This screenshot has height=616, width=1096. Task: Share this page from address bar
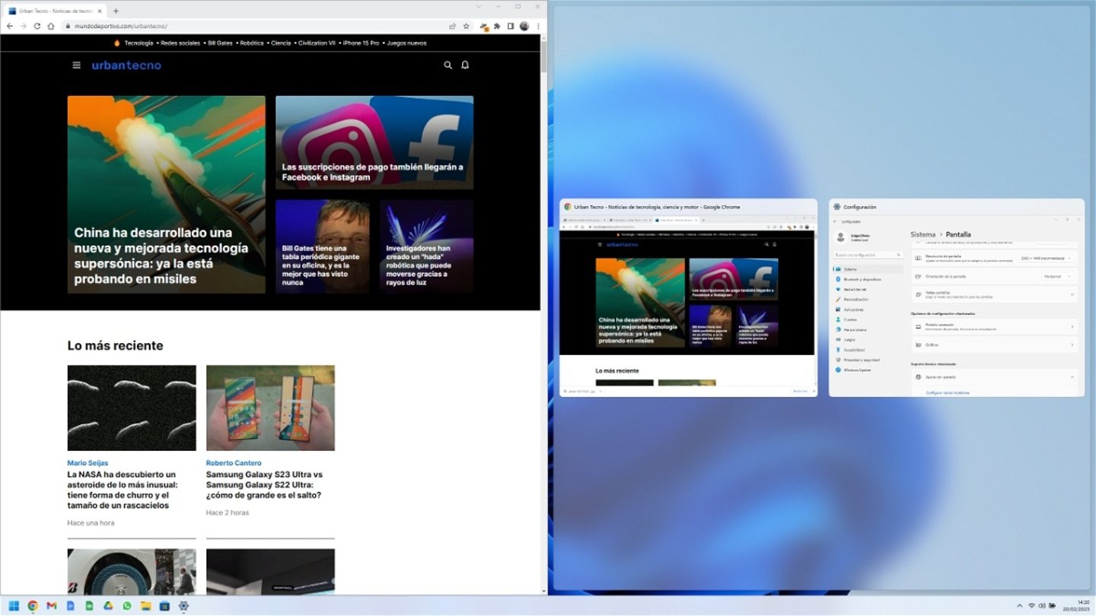tap(452, 26)
